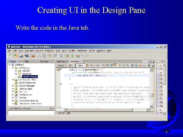Expand the Data Source References node
This screenshot has width=183, height=137.
point(13,104)
